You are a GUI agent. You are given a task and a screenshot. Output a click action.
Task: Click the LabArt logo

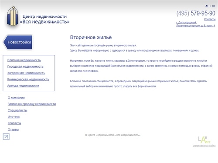[x=204, y=140]
